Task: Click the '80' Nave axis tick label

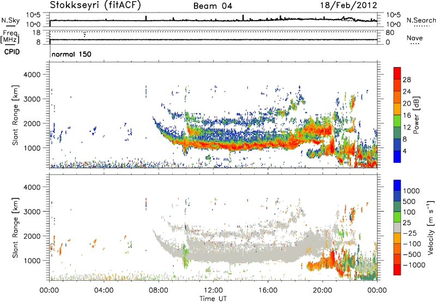Action: point(390,33)
